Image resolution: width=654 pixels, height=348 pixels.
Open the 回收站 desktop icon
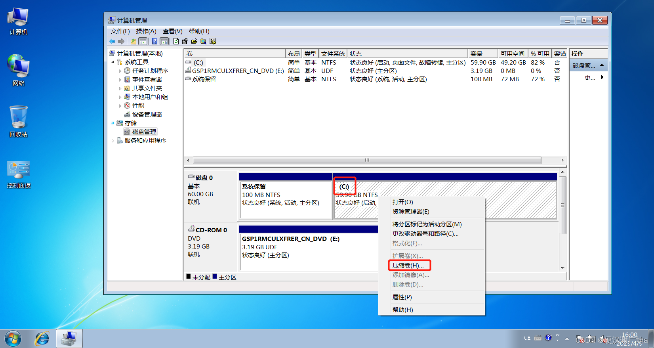point(18,121)
